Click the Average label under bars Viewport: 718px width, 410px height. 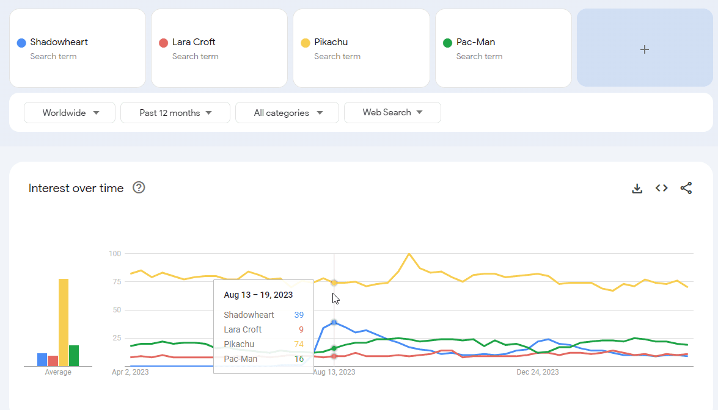coord(58,372)
